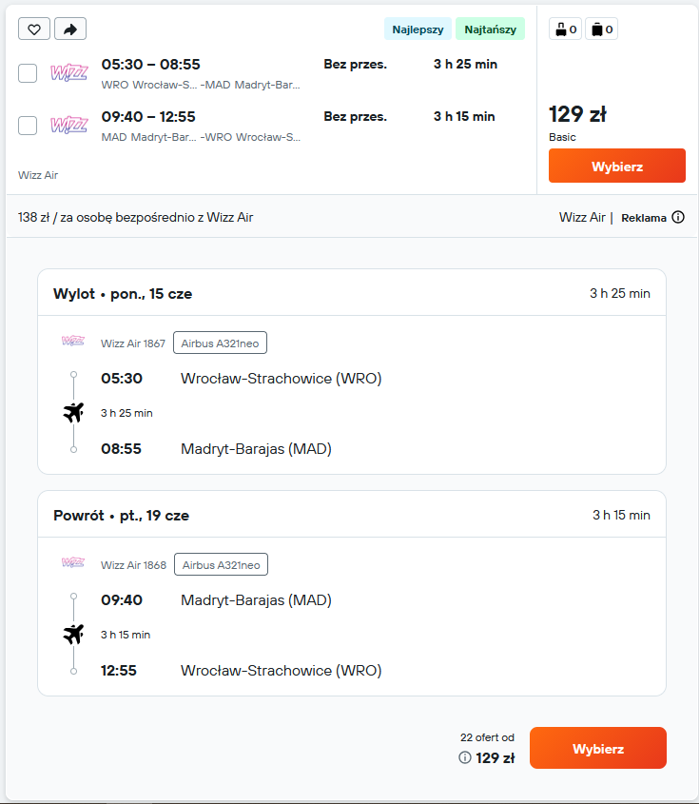Click Airbus A321neo tag on flight 1868

pyautogui.click(x=221, y=564)
